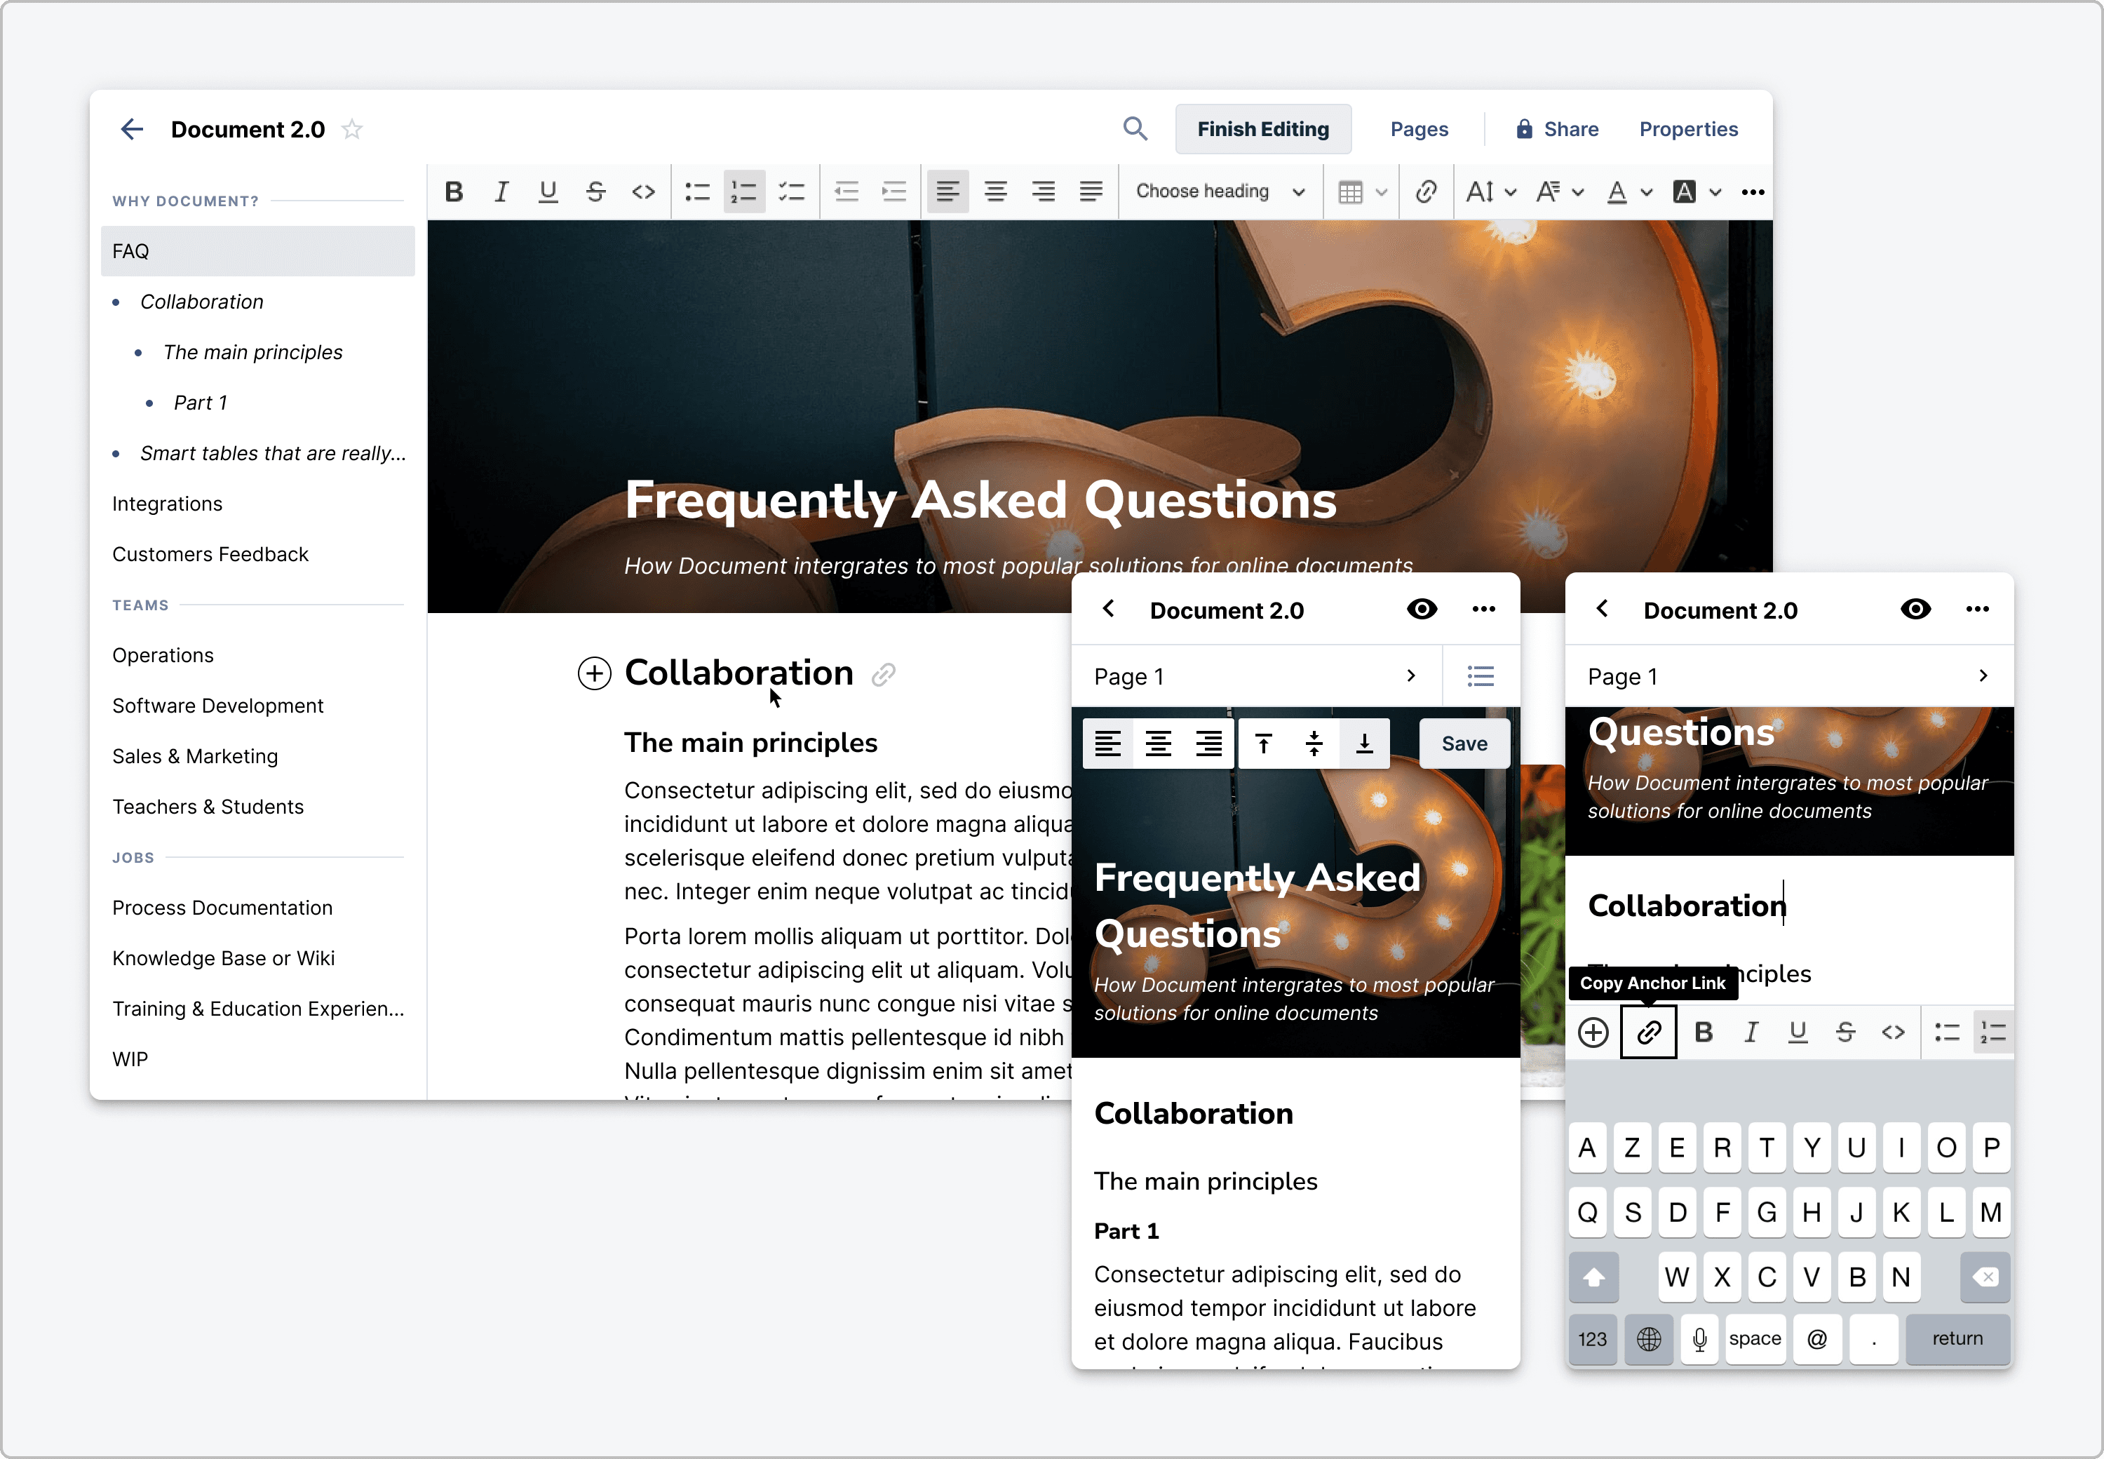Open the Choose heading dropdown
The width and height of the screenshot is (2104, 1459).
pos(1220,192)
